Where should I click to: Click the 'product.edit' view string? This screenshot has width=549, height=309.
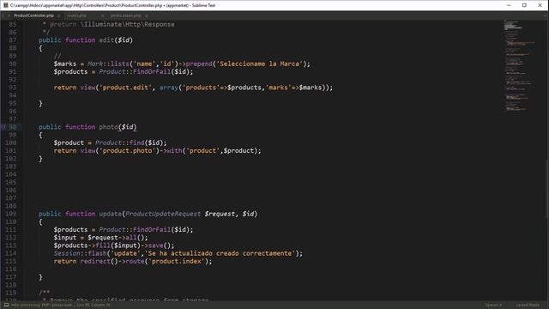[125, 88]
